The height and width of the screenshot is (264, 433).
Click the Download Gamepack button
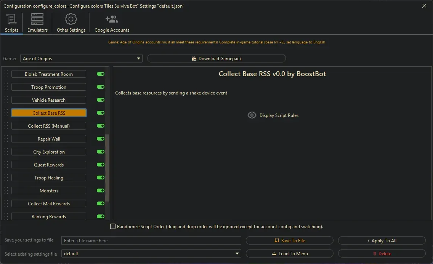coord(216,58)
